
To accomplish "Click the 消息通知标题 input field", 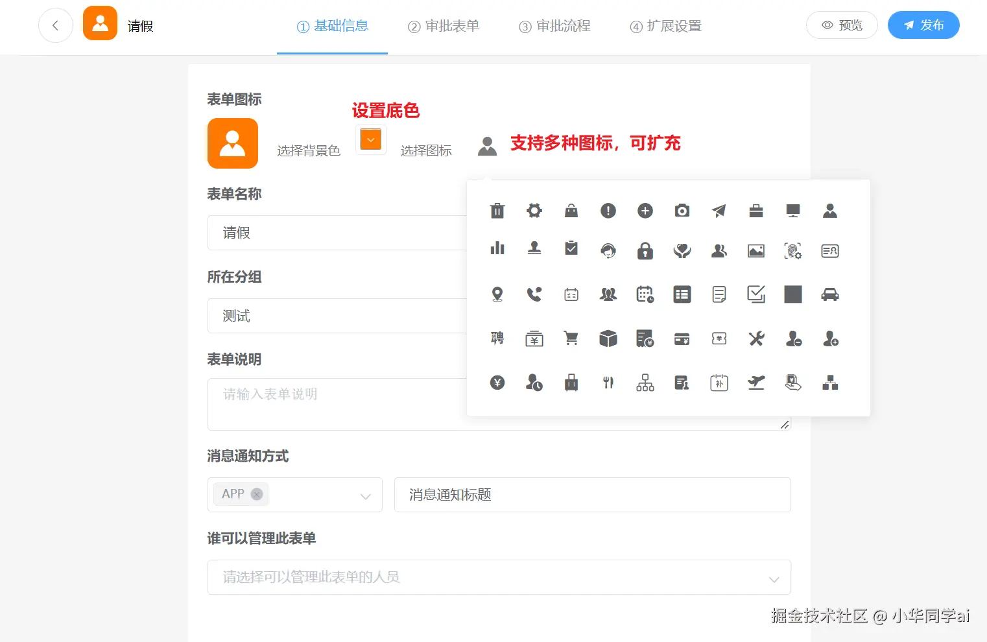I will click(593, 495).
